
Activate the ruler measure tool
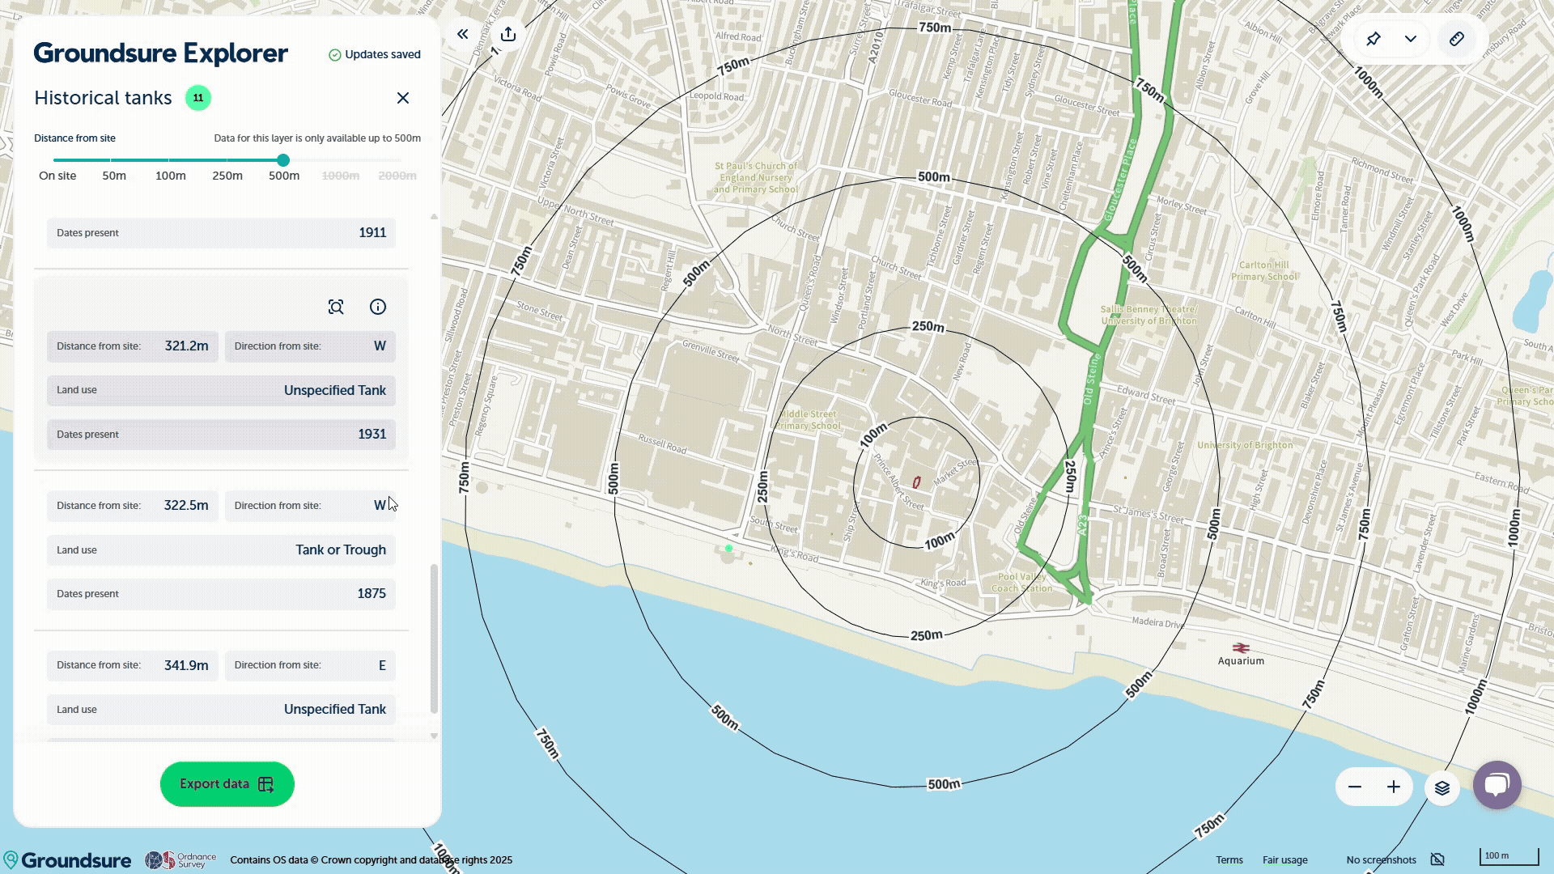1457,39
